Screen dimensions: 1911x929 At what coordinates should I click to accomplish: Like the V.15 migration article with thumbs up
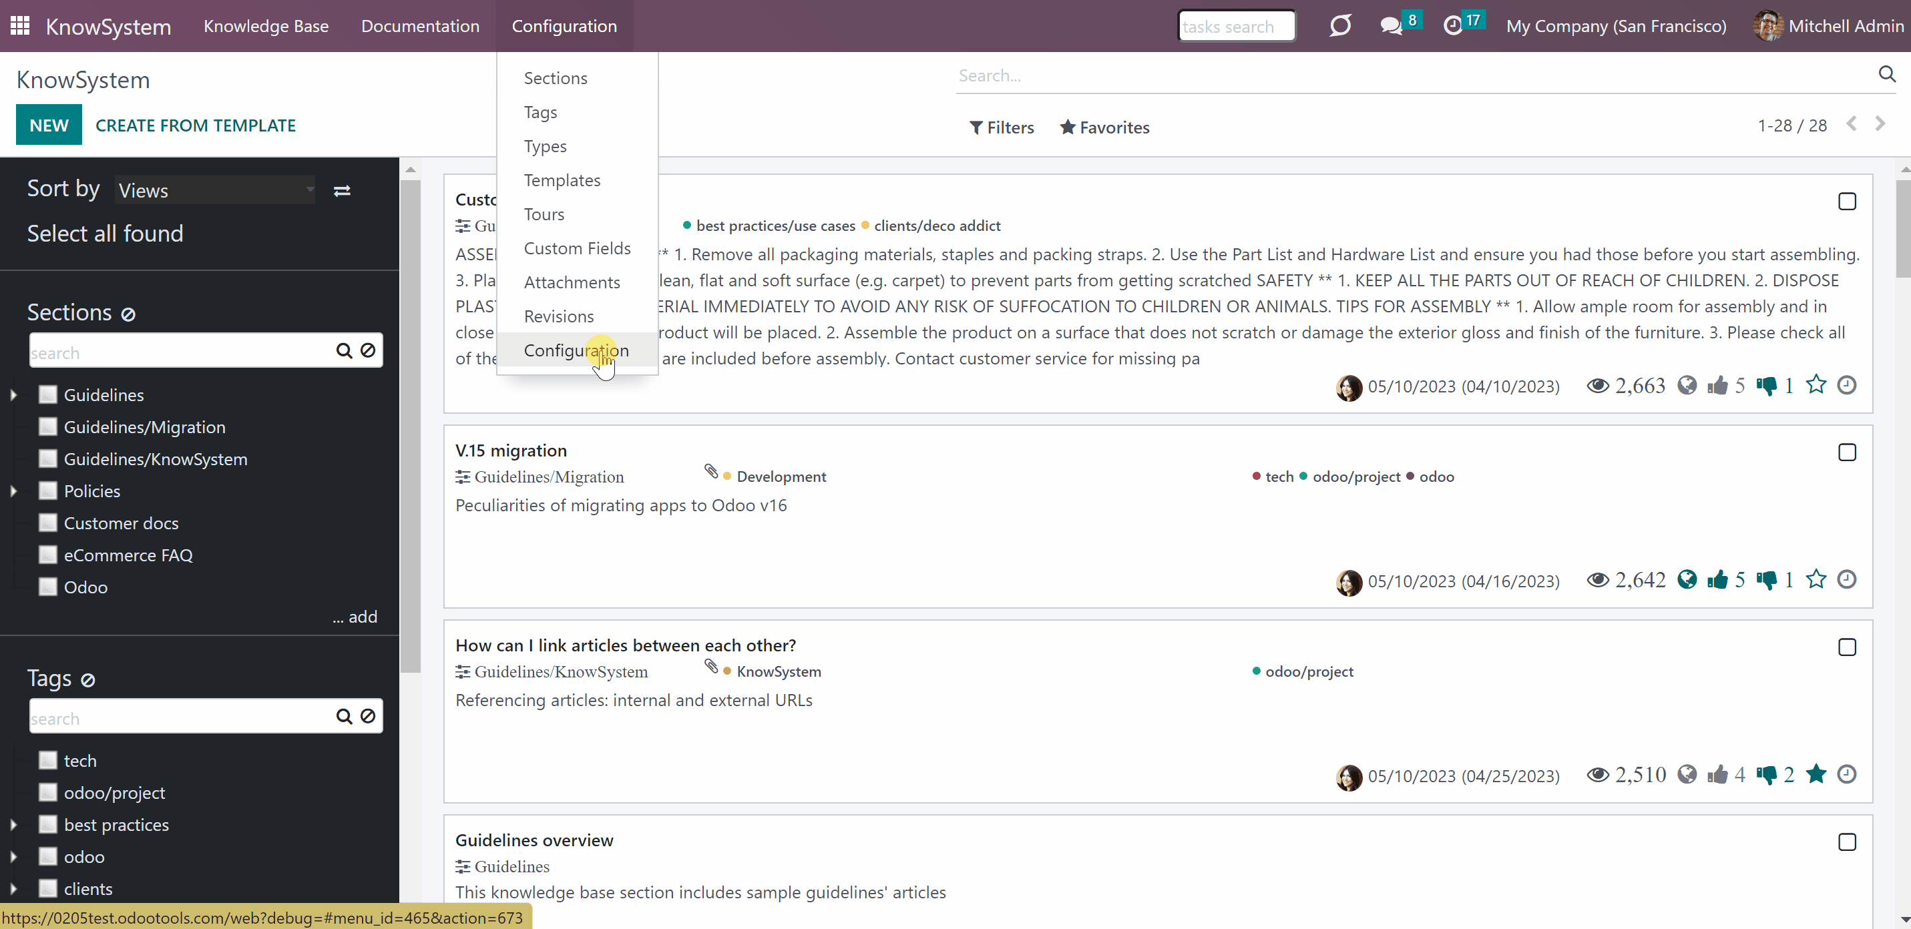1717,580
